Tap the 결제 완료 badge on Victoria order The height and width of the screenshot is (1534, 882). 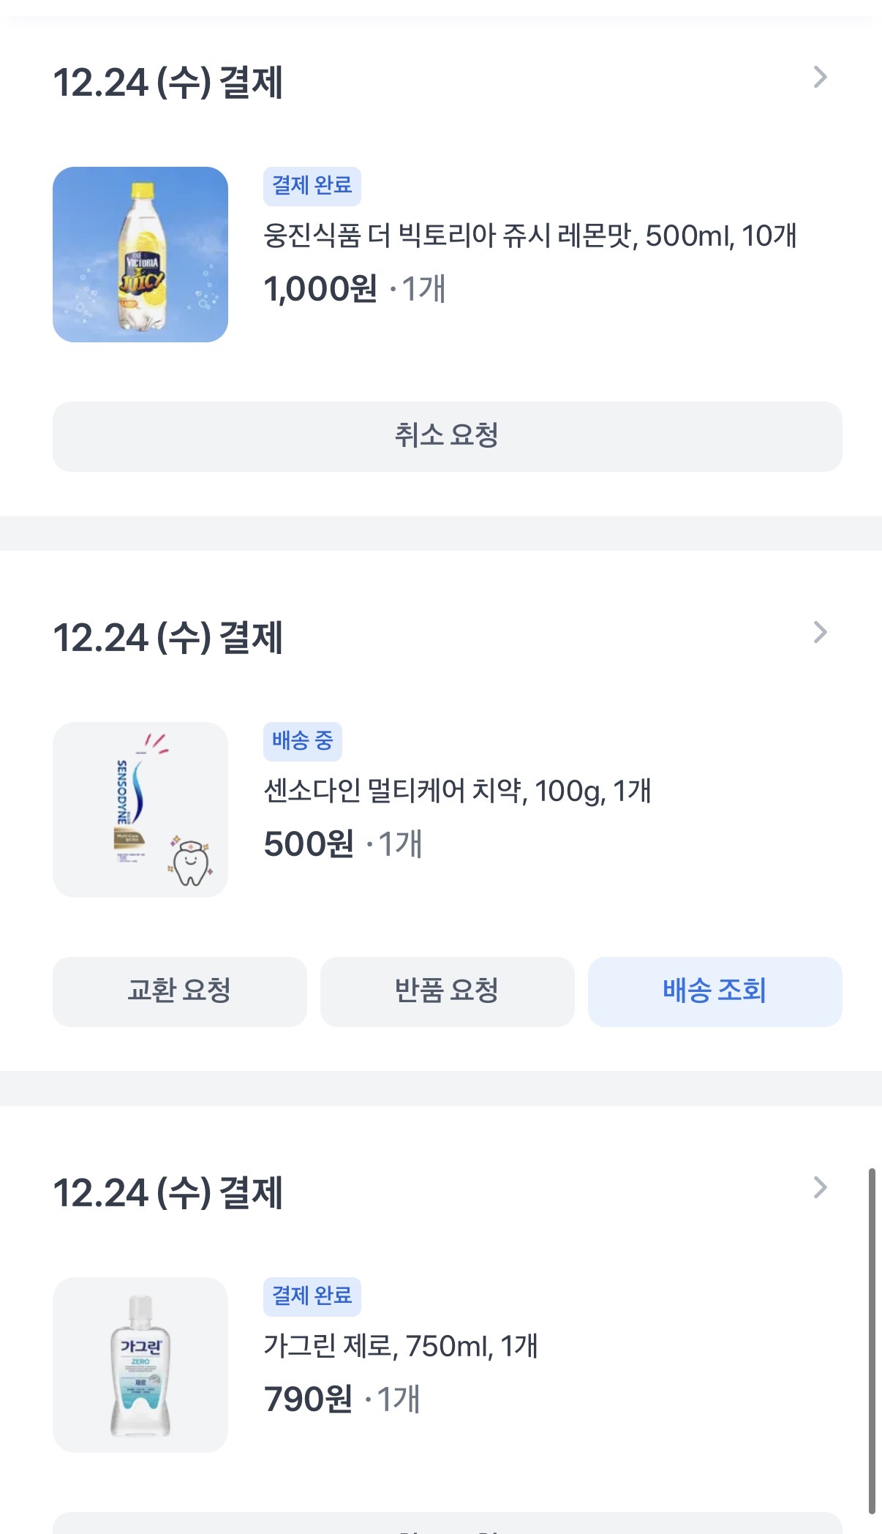coord(312,186)
